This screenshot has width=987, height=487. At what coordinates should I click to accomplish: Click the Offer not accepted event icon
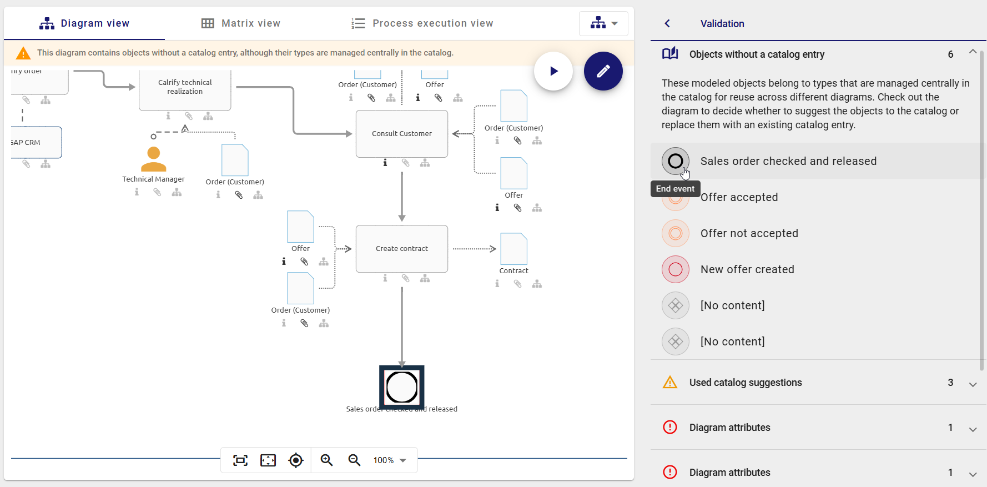[x=676, y=233]
